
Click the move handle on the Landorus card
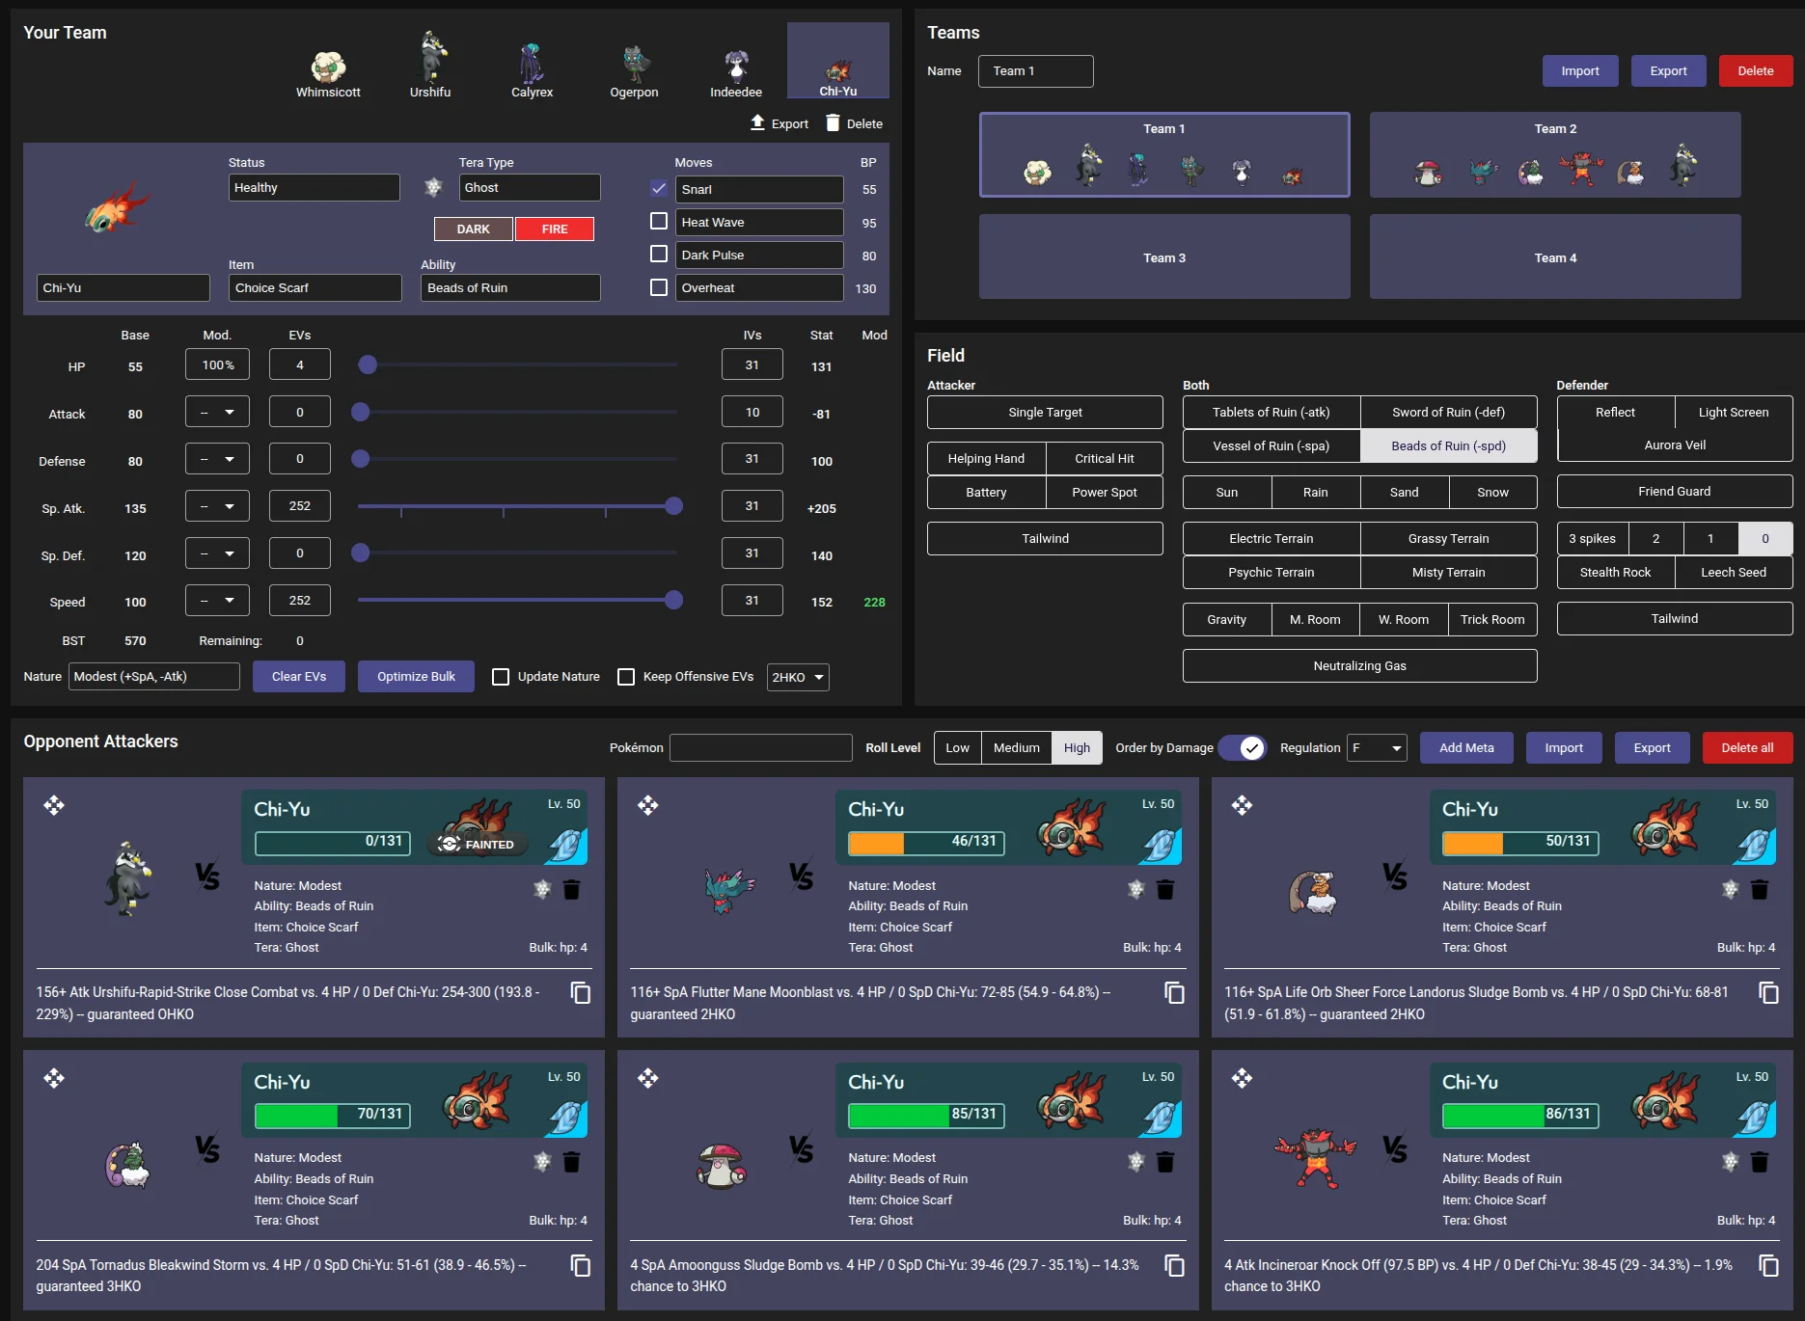(x=1242, y=805)
